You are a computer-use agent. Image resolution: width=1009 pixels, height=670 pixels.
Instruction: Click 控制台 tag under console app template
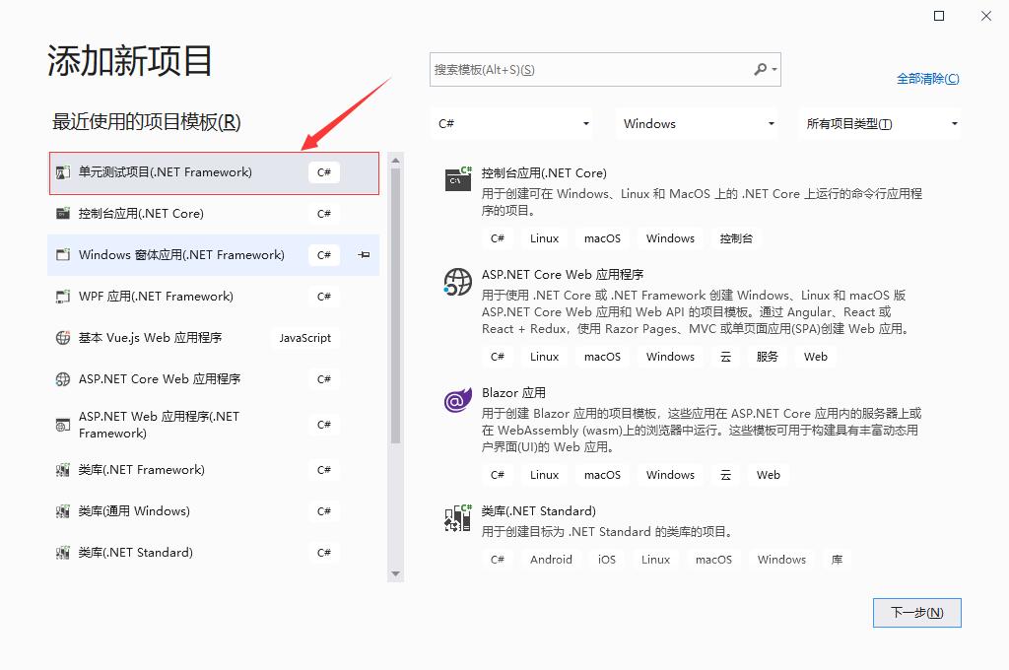[x=736, y=238]
